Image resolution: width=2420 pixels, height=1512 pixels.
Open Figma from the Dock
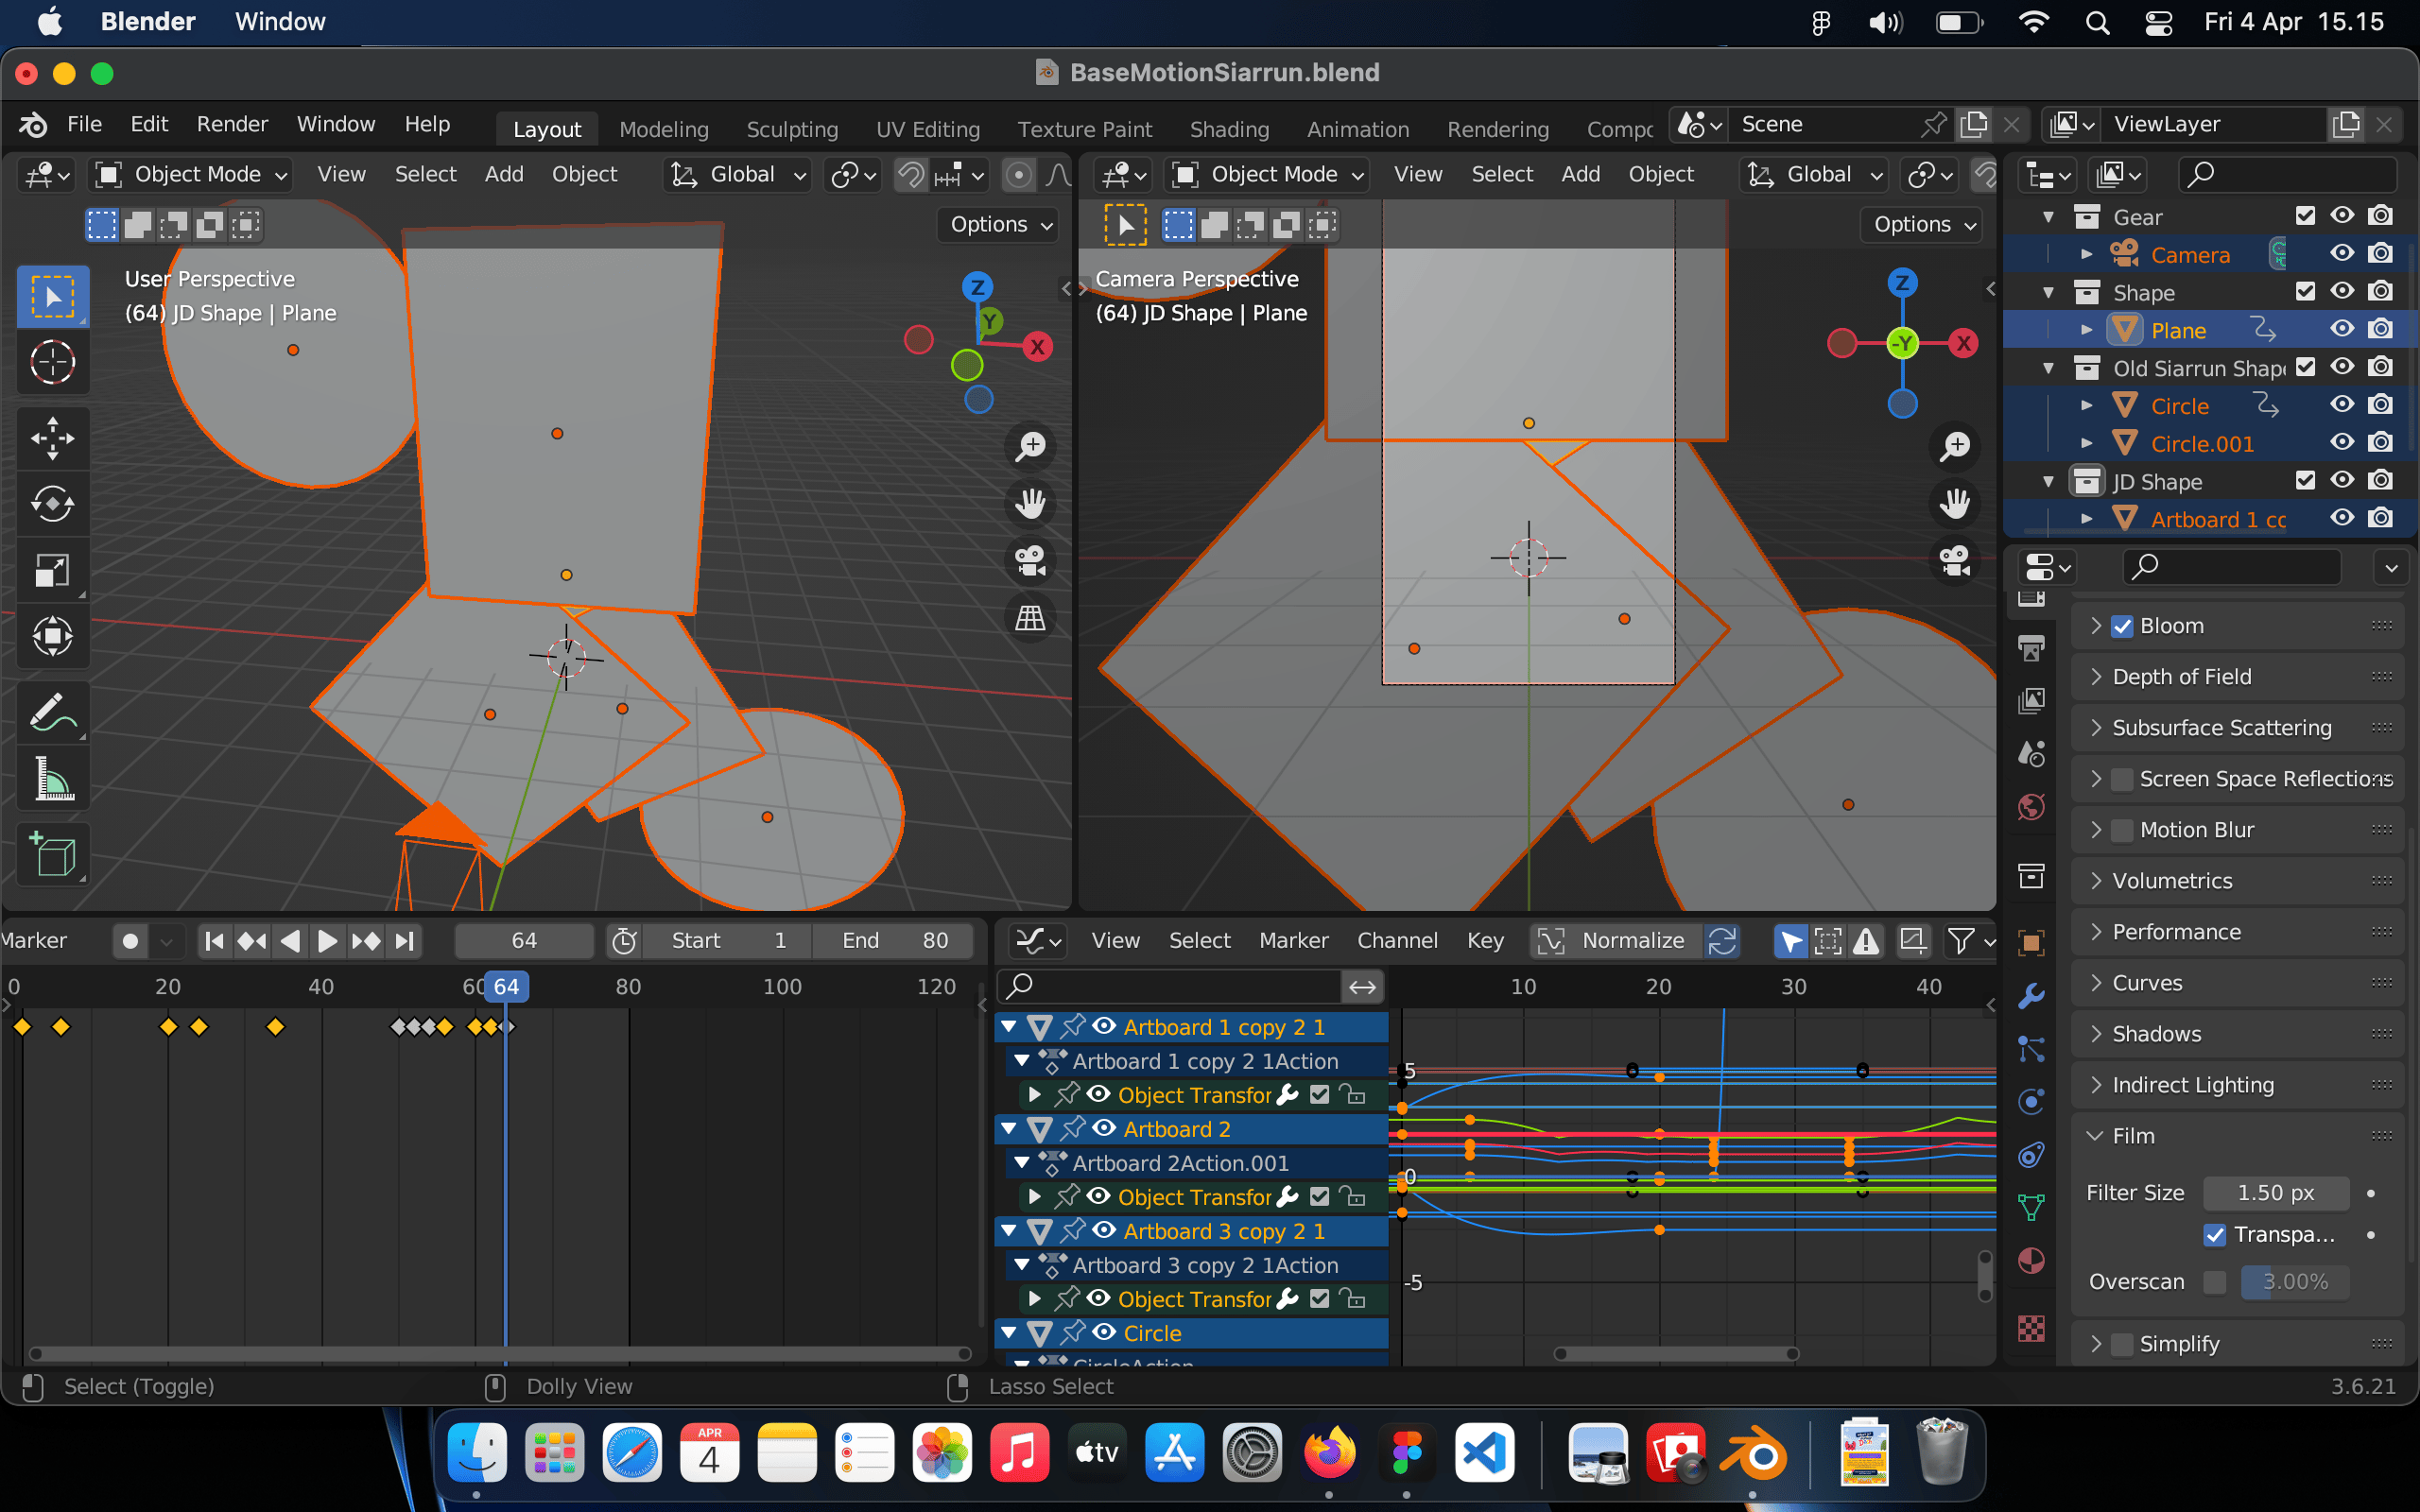click(x=1407, y=1452)
